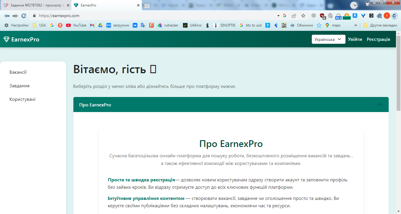This screenshot has width=401, height=214.
Task: Reload the page with the refresh icon
Action: pyautogui.click(x=24, y=16)
